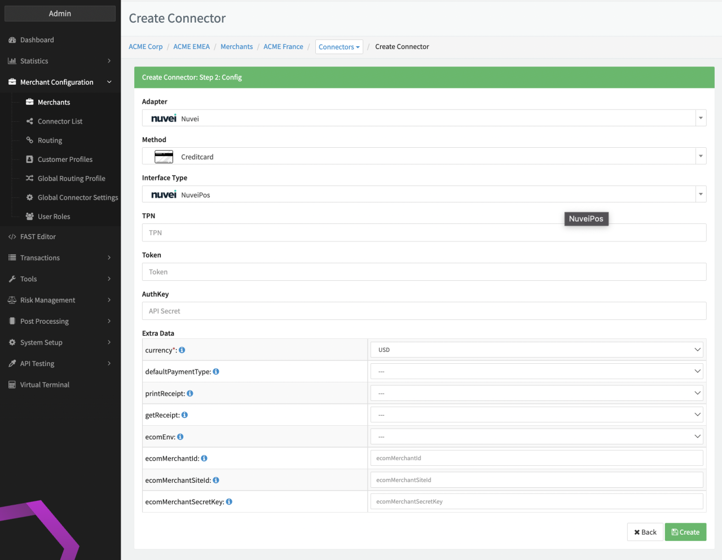Open Connector List in sidebar

60,121
